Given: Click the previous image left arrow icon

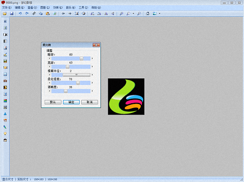Looking at the screenshot, I should tap(63, 13).
